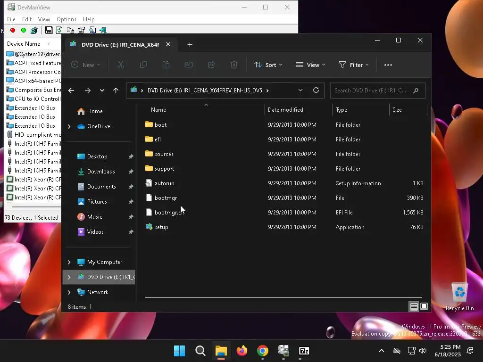Image resolution: width=483 pixels, height=362 pixels.
Task: Click the properties icon in DevManView toolbar
Action: (x=81, y=30)
